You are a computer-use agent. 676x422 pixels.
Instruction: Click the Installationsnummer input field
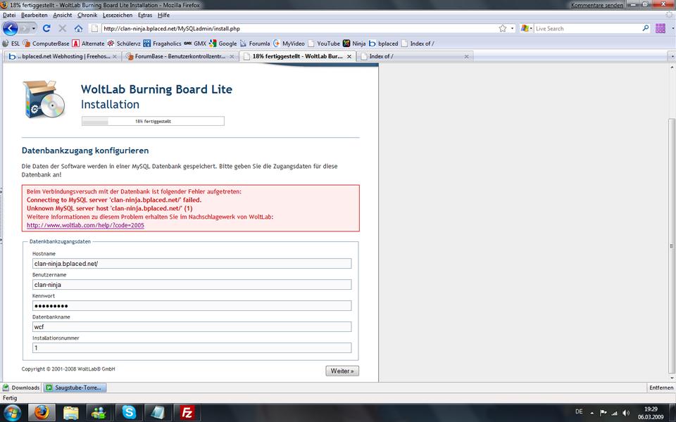point(192,348)
